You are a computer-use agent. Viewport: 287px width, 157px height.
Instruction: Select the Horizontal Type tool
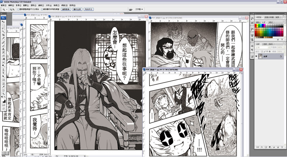click(x=3, y=73)
